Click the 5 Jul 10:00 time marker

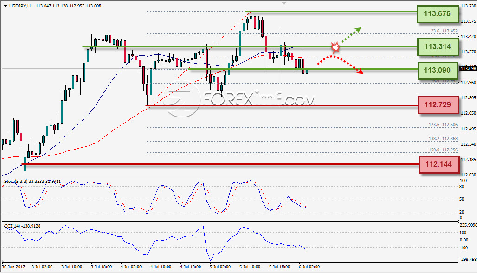(250, 267)
